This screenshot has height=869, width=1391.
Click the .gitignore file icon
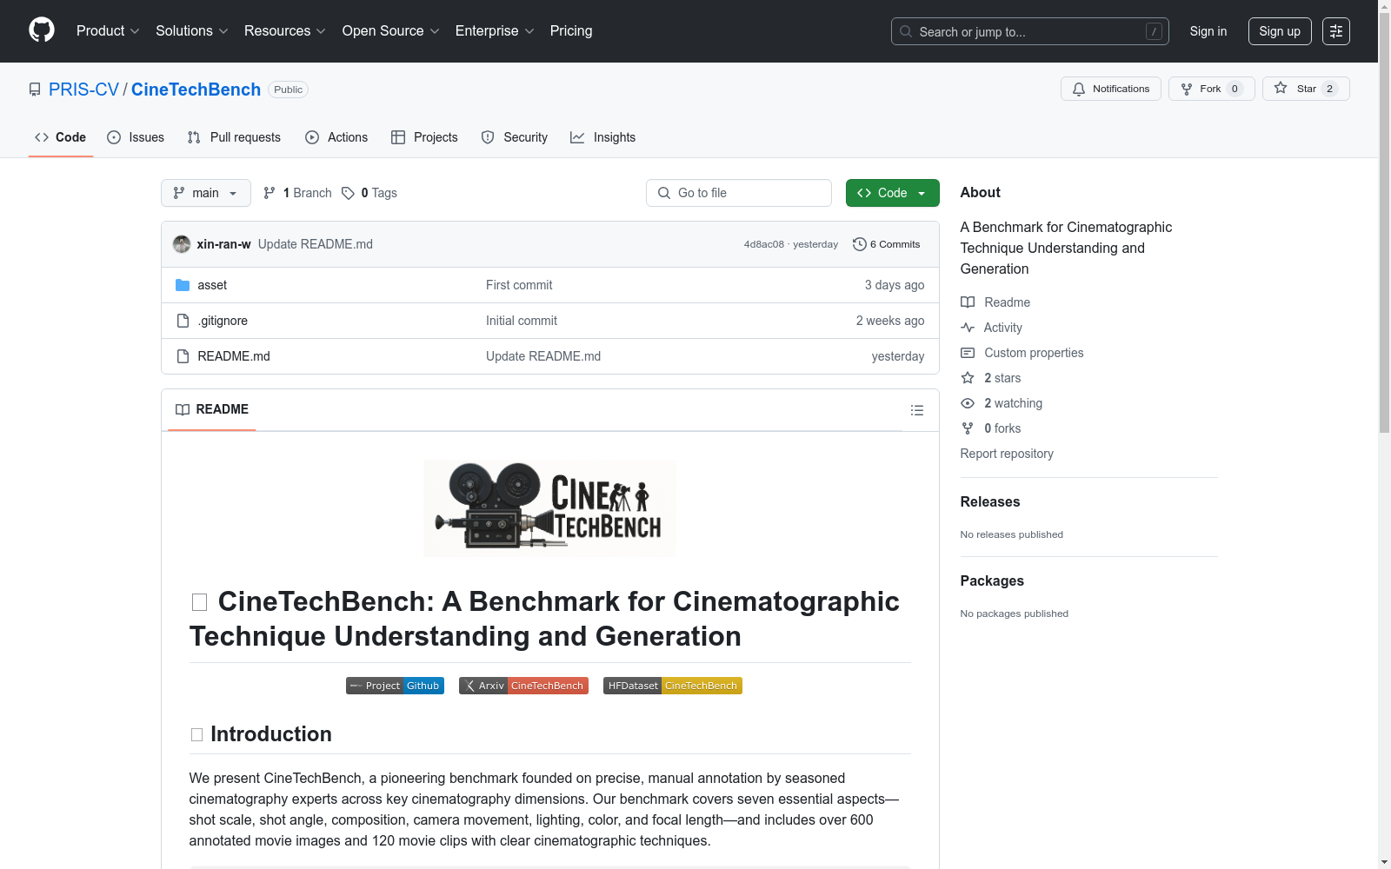tap(183, 321)
